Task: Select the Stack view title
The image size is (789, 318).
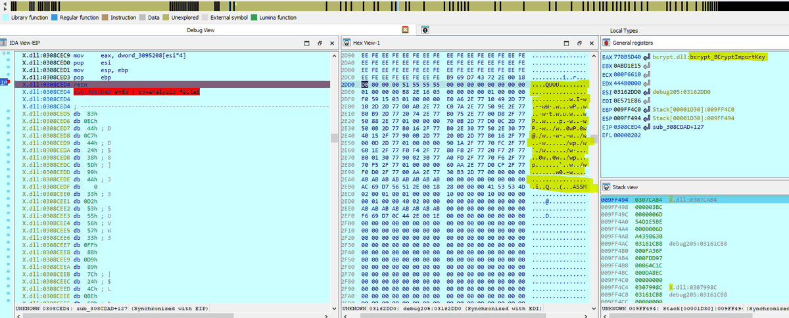Action: (x=626, y=187)
